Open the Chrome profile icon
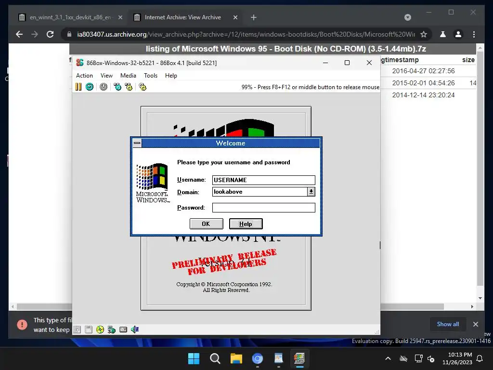Screen dimensions: 493x370 [x=458, y=34]
